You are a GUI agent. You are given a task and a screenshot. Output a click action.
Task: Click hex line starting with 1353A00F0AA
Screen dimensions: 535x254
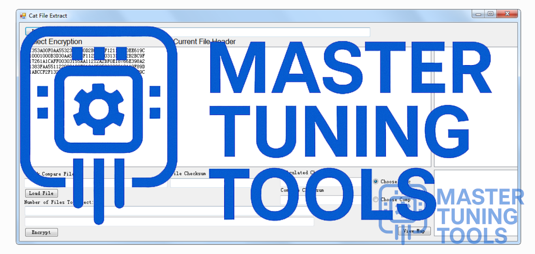click(x=87, y=50)
